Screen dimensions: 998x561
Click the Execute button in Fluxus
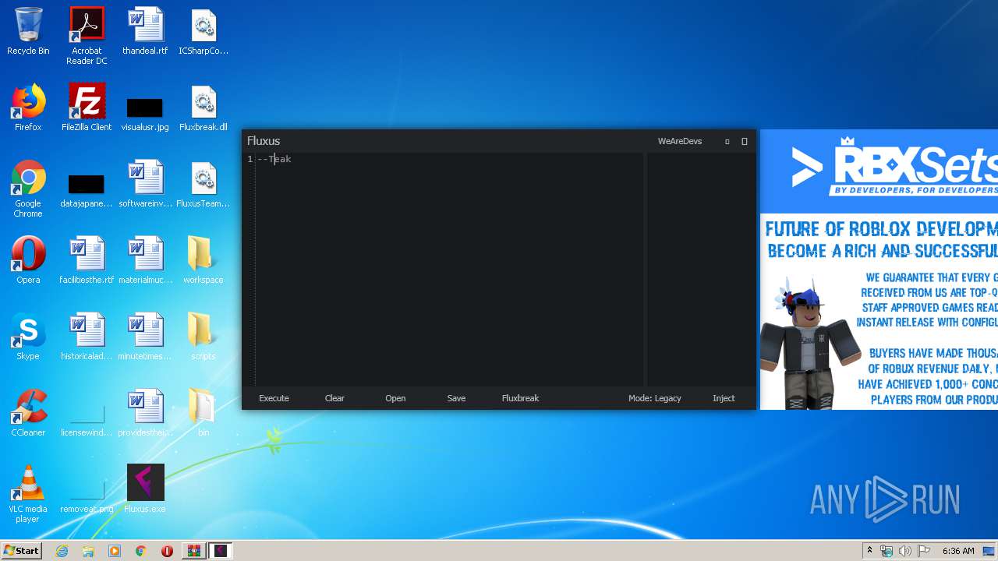(274, 398)
